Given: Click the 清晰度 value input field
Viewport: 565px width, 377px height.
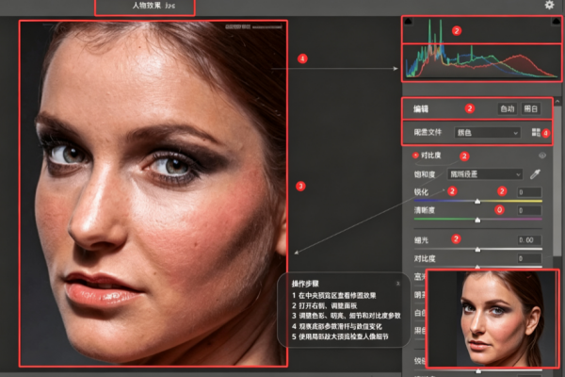Looking at the screenshot, I should (x=529, y=210).
